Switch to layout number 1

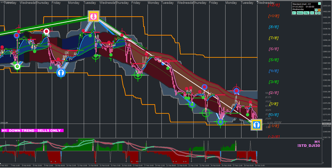[x=316, y=10]
